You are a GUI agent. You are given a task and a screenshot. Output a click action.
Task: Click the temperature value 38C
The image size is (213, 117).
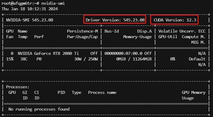23,59
